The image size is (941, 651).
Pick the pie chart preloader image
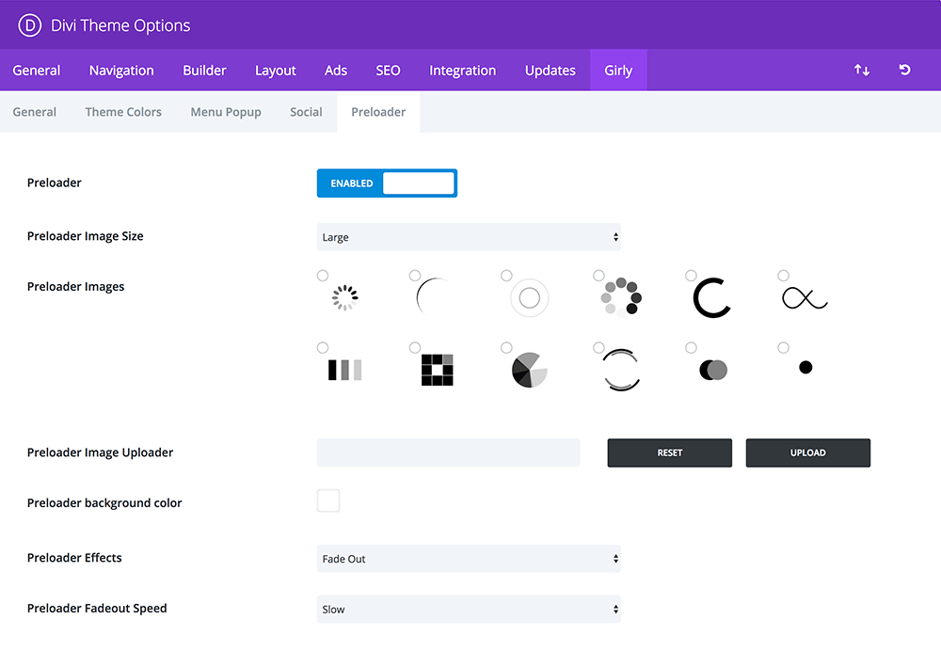[529, 371]
